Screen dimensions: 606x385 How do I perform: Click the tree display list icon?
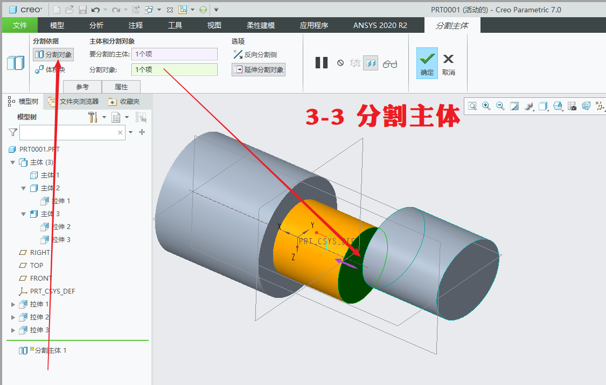(116, 117)
